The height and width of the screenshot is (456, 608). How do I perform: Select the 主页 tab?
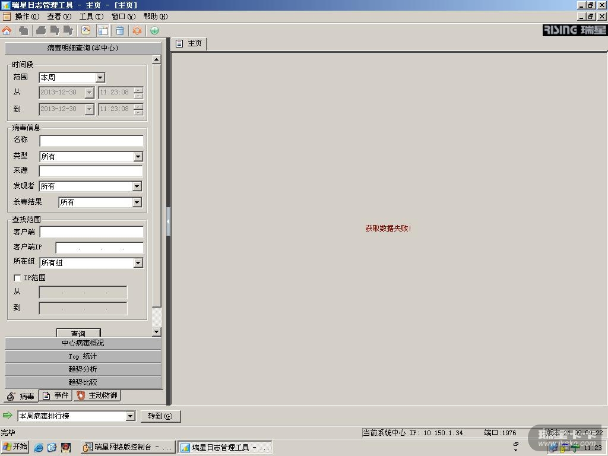tap(189, 43)
